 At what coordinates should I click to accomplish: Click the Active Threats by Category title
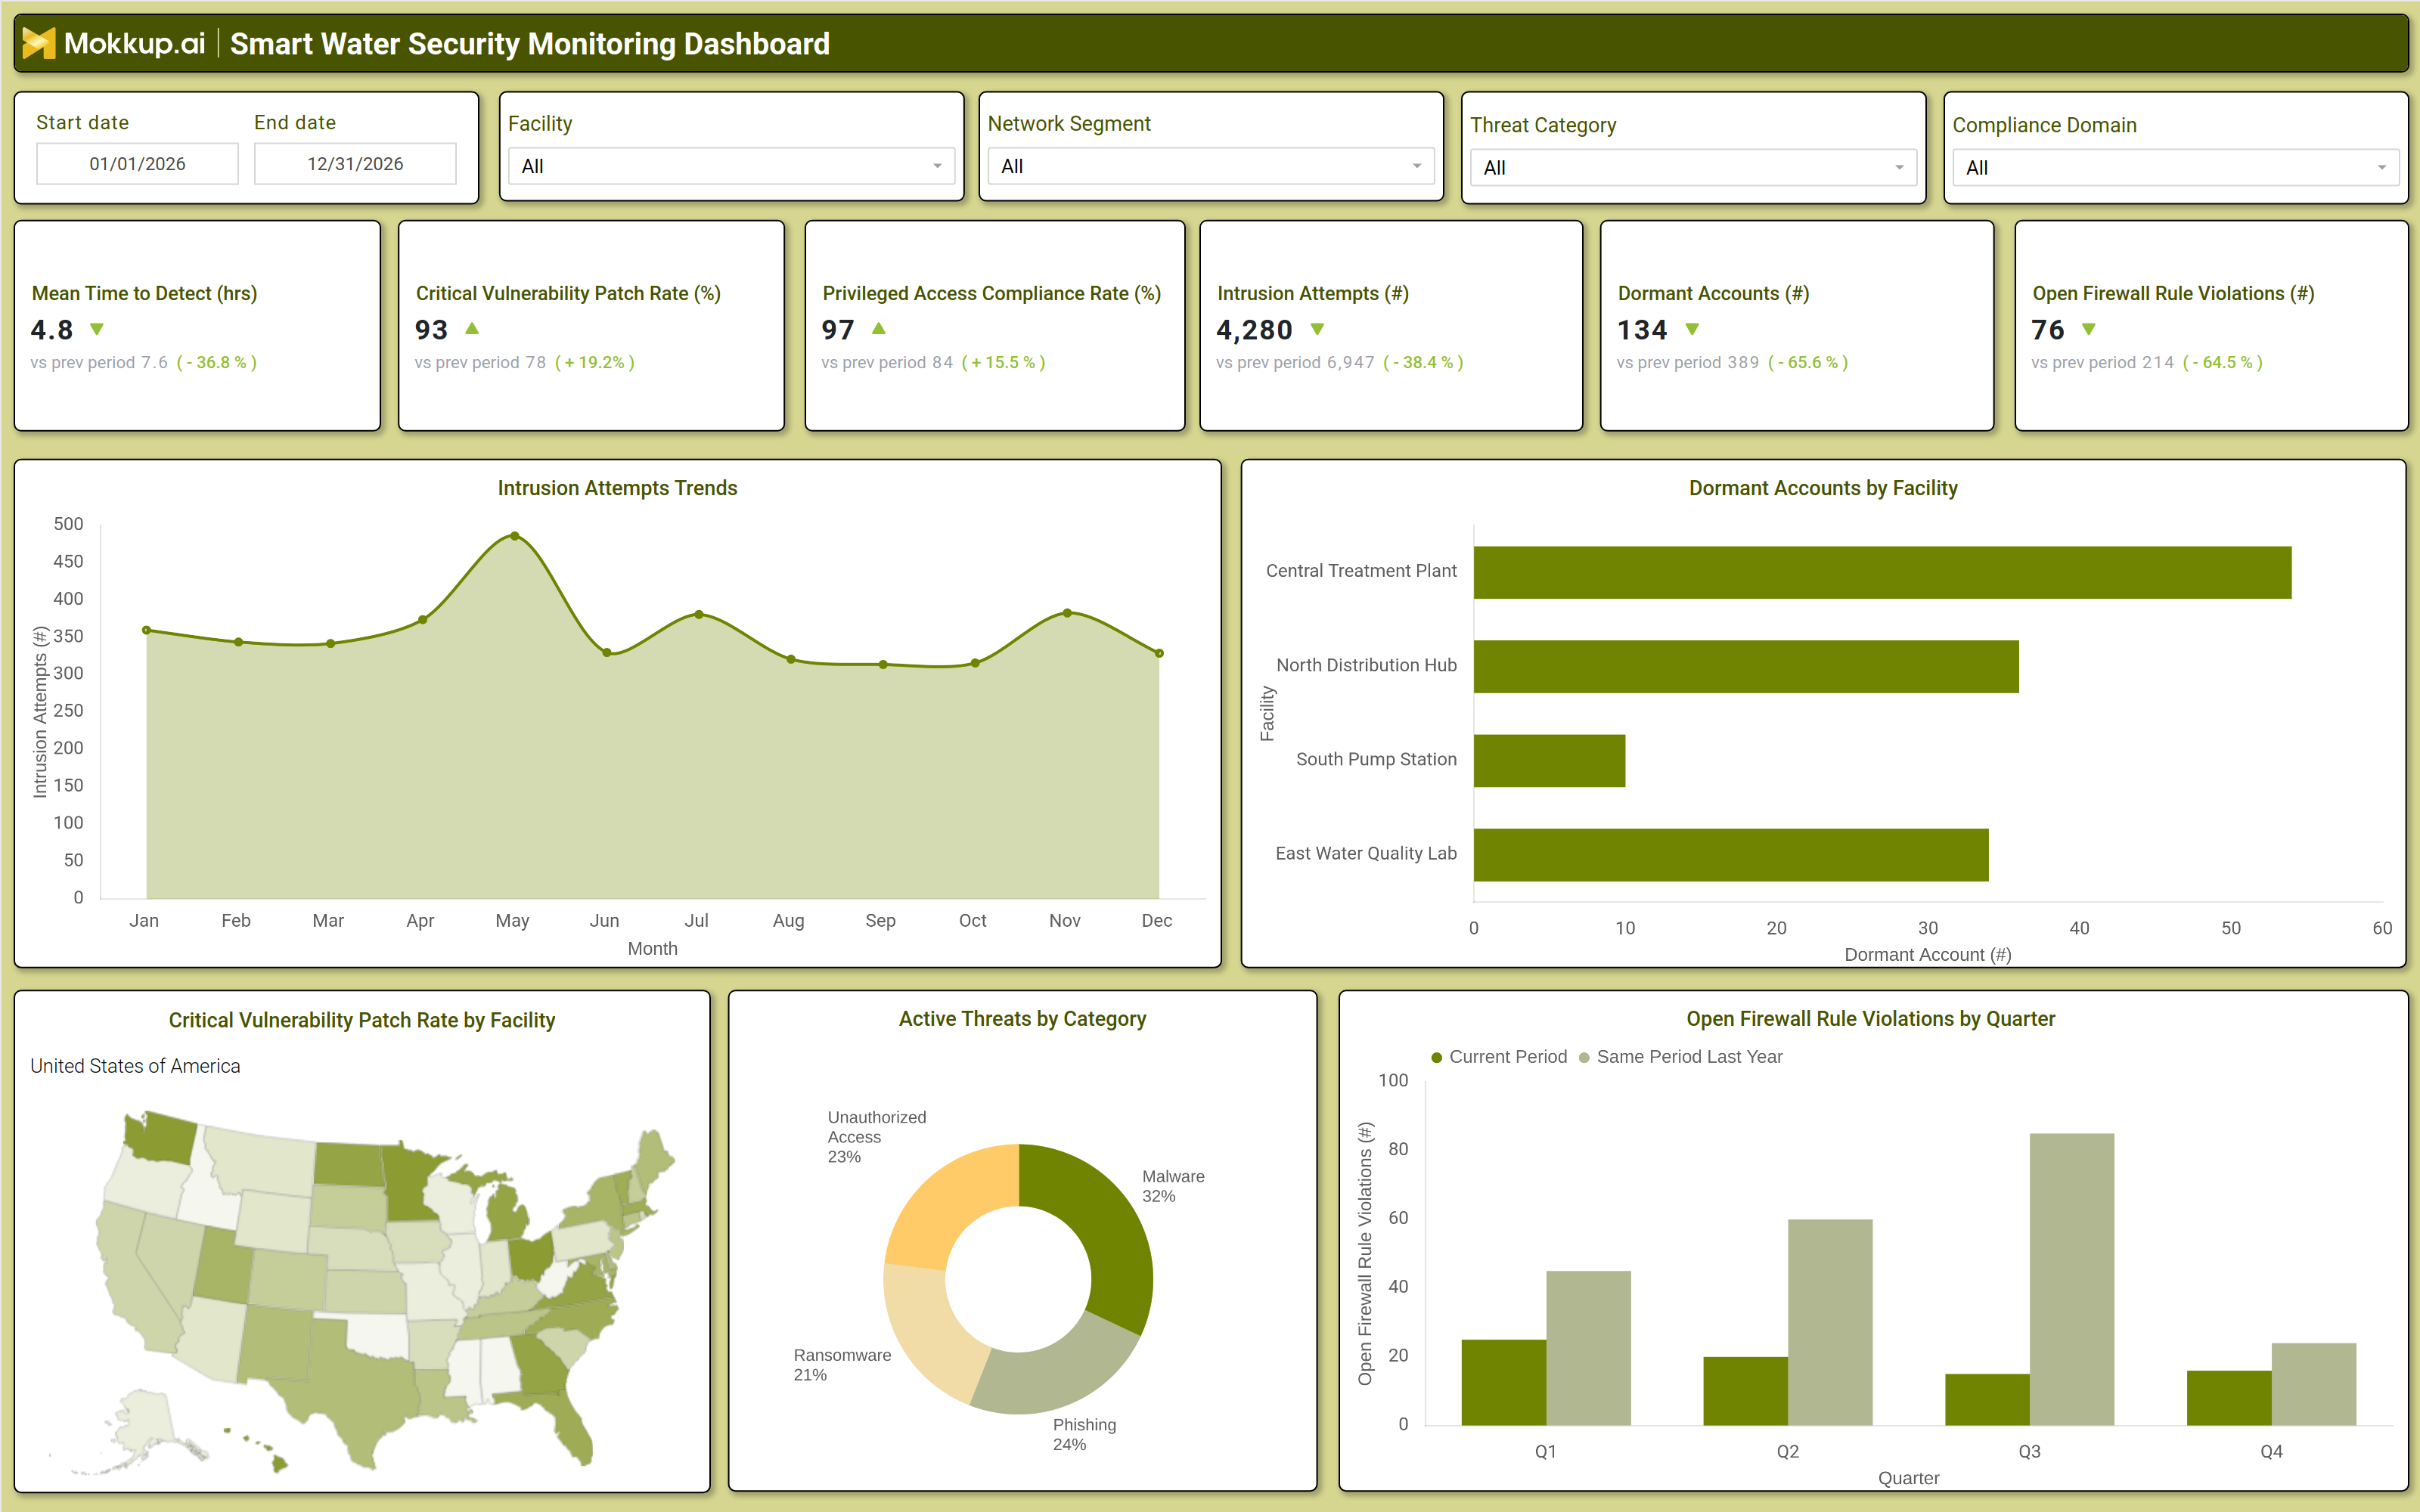pyautogui.click(x=1022, y=1019)
